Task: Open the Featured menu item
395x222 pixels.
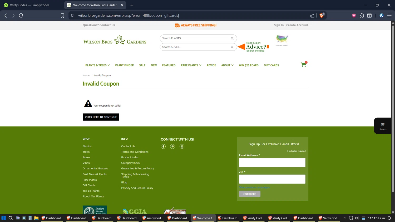Action: 169,65
